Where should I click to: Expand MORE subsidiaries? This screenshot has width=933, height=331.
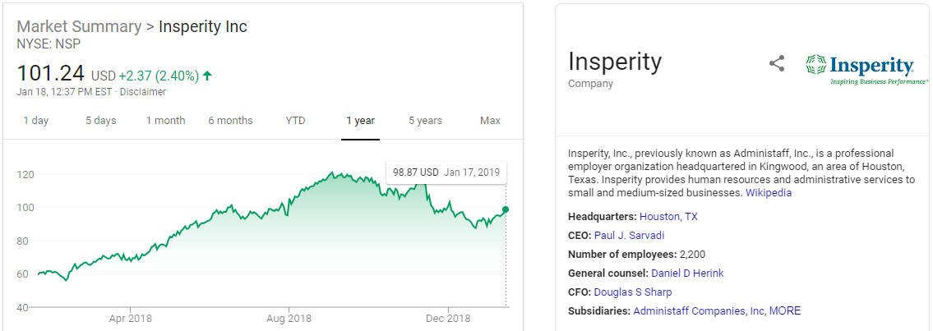(x=784, y=311)
